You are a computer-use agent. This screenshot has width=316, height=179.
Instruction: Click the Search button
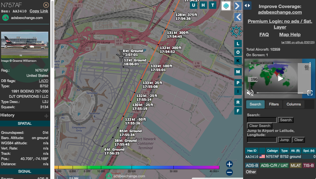286,120
